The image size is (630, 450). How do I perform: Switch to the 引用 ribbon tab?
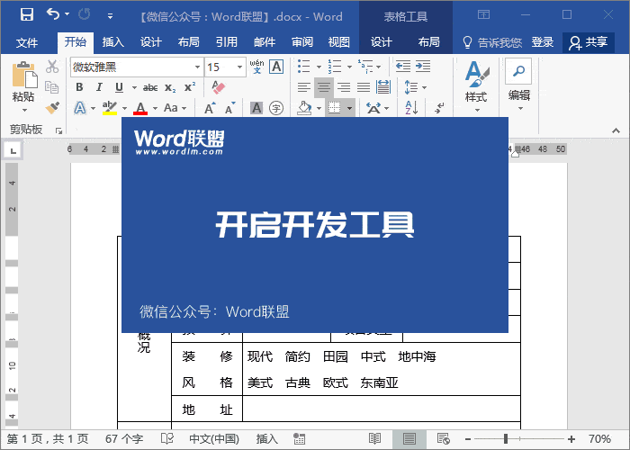tap(227, 41)
